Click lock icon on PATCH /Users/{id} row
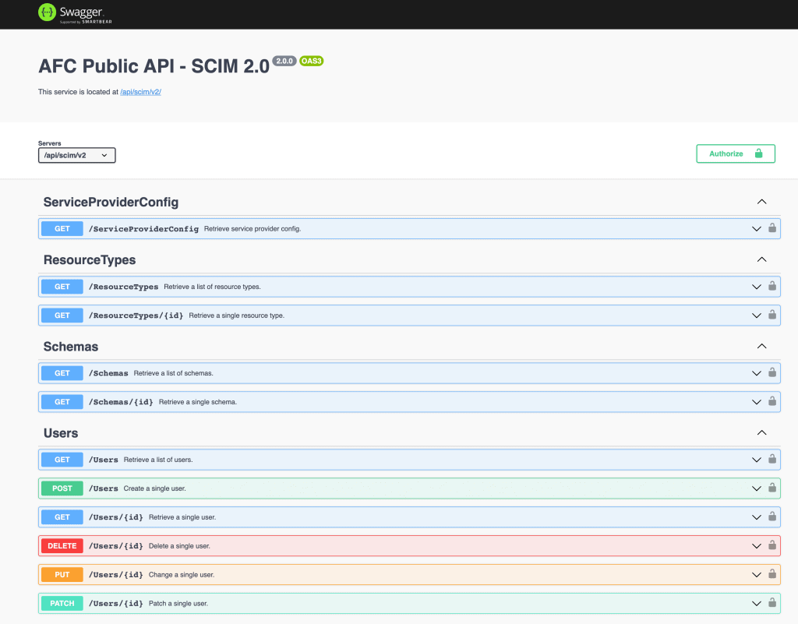Screen dimensions: 798x624 pyautogui.click(x=772, y=603)
